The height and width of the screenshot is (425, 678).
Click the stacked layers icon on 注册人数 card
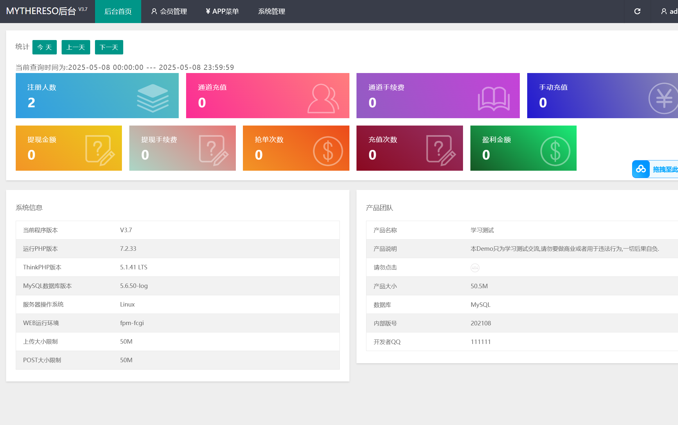[153, 98]
